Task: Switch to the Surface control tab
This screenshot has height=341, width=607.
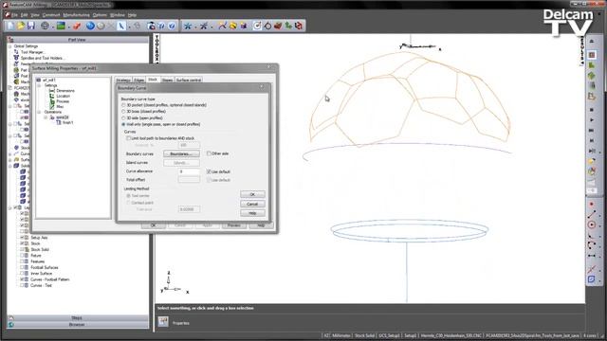Action: coord(189,80)
